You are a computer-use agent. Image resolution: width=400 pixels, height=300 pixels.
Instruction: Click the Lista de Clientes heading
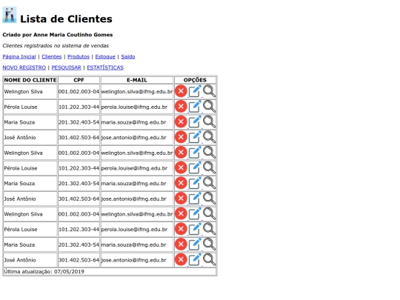pos(66,19)
